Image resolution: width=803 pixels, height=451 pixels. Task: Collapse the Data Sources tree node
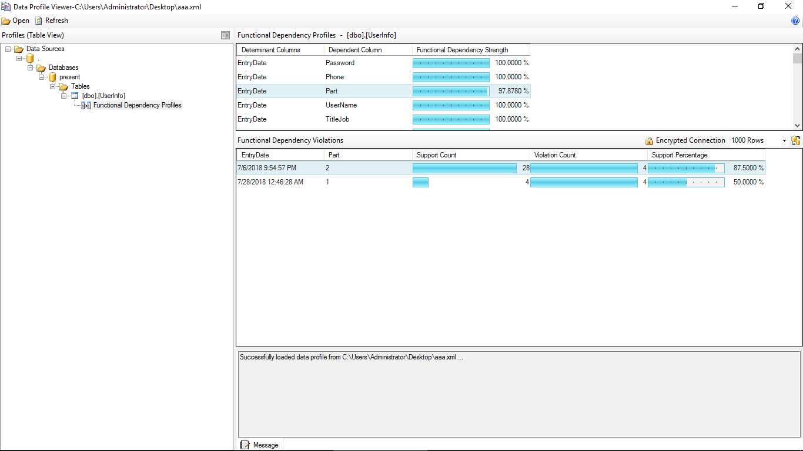pyautogui.click(x=8, y=49)
